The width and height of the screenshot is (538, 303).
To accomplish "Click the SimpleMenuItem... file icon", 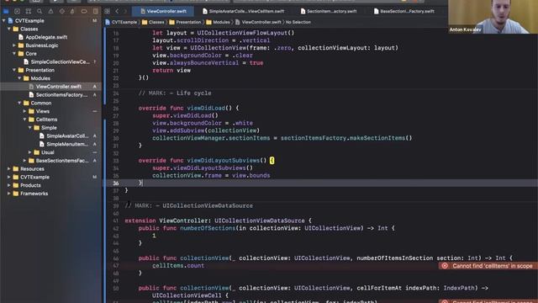I will pos(42,144).
